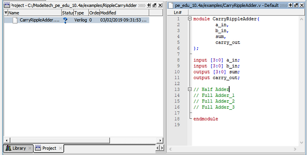Click 'input [3:0] b_in;' on line 9

pos(217,66)
